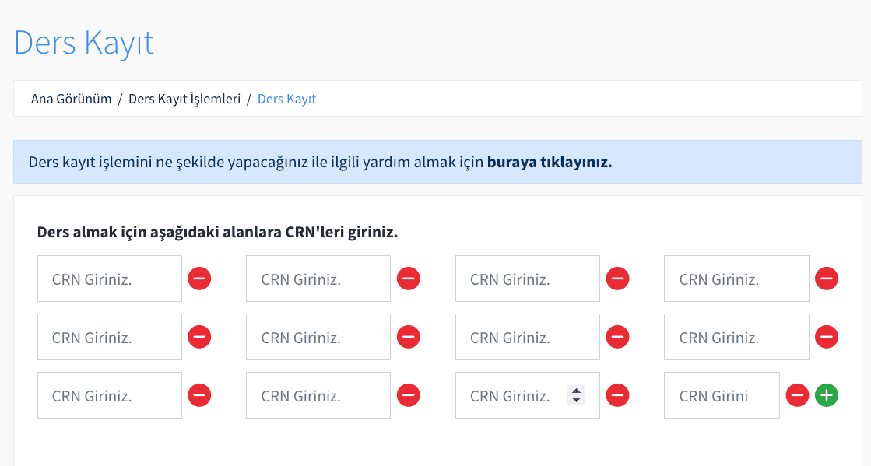The height and width of the screenshot is (466, 871).
Task: Remove the first CRN field in top row
Action: (199, 278)
